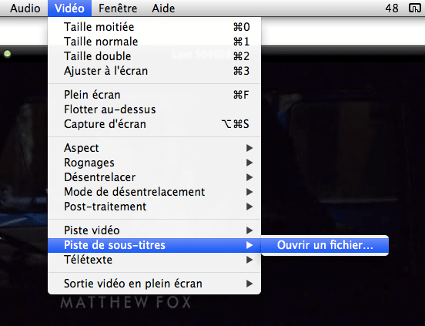Activate Plein écran
This screenshot has height=326, width=425.
pyautogui.click(x=154, y=95)
